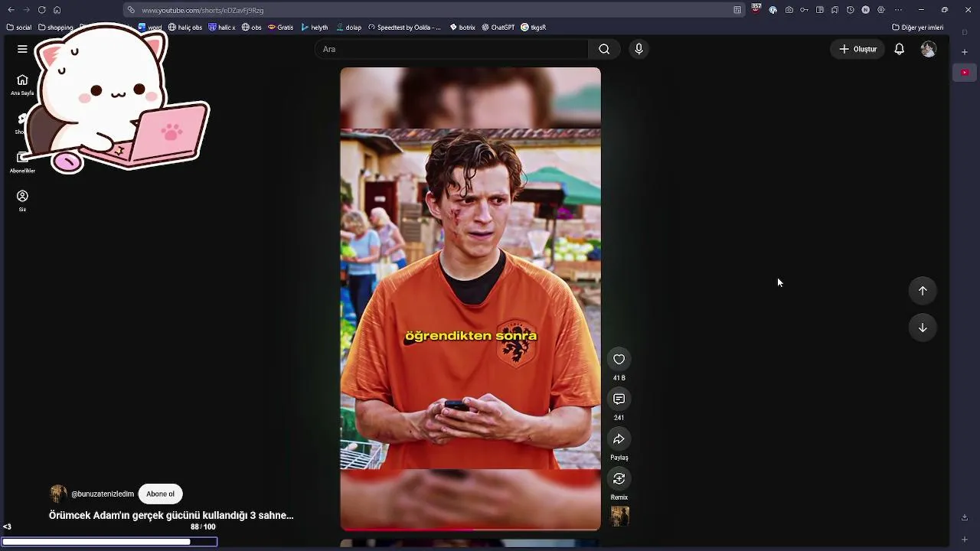
Task: Open the shopping bookmarks folder
Action: tap(55, 28)
